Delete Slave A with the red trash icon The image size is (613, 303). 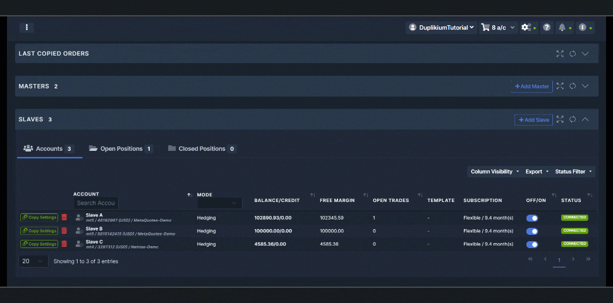coord(64,217)
